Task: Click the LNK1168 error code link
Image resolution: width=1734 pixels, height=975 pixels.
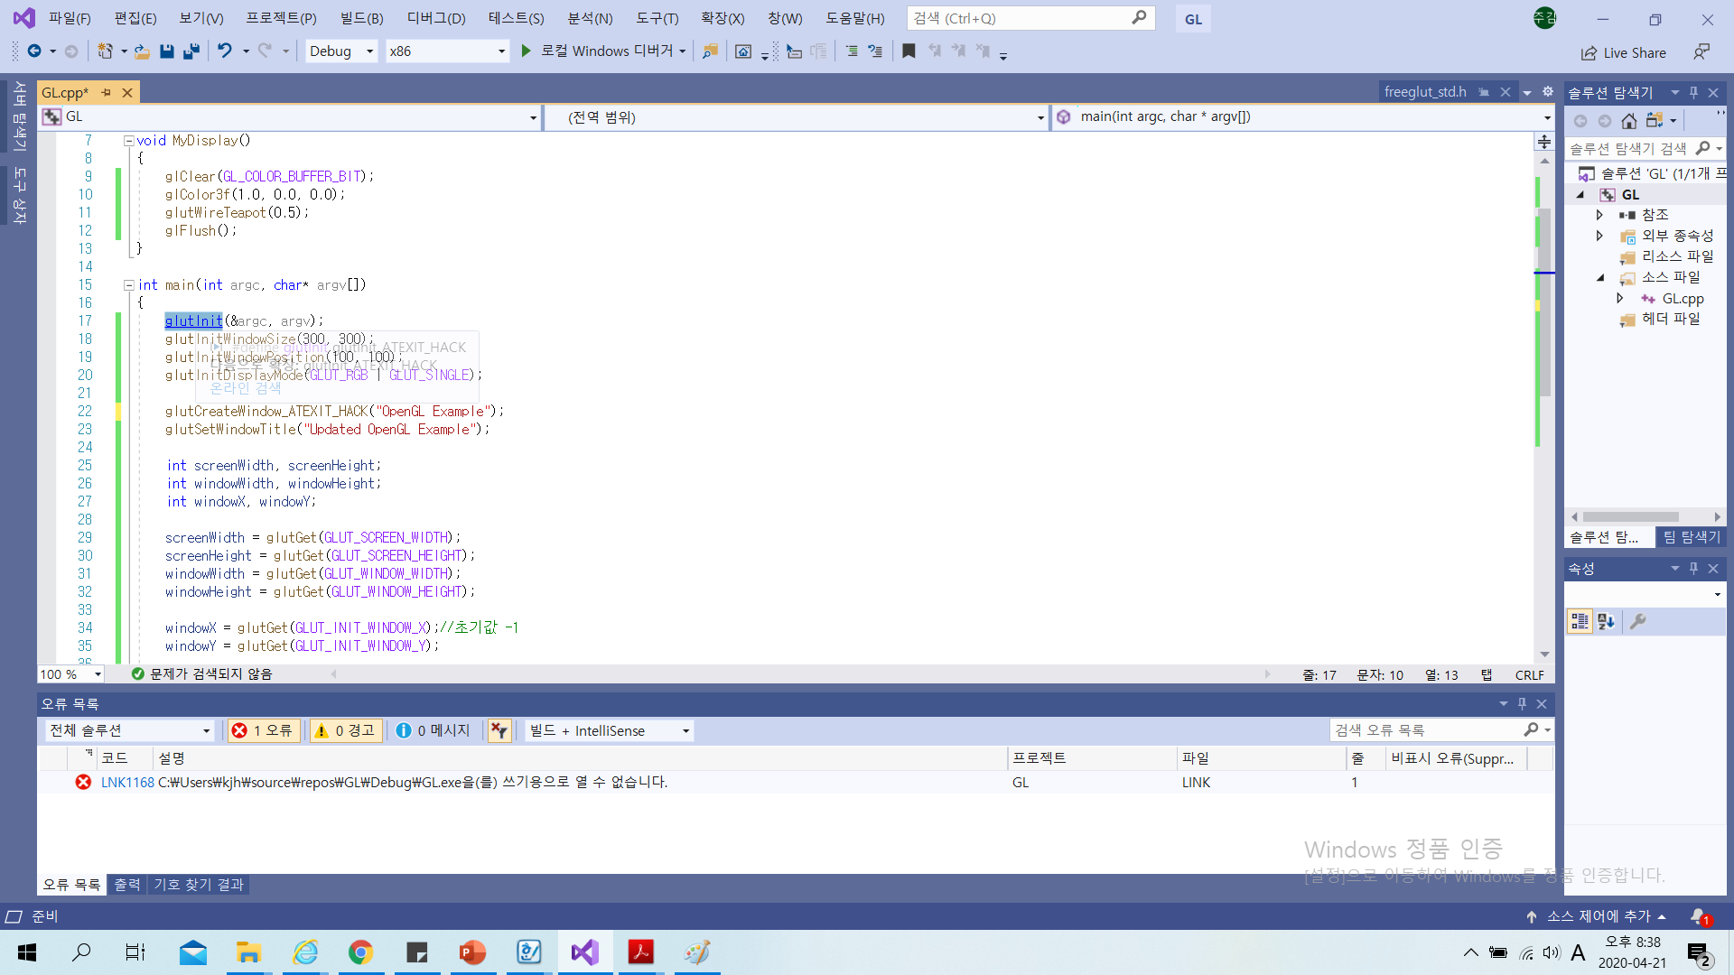Action: (127, 782)
